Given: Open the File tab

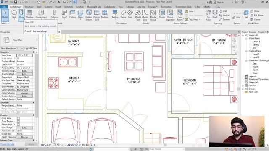Looking at the screenshot, I should (x=4, y=7).
